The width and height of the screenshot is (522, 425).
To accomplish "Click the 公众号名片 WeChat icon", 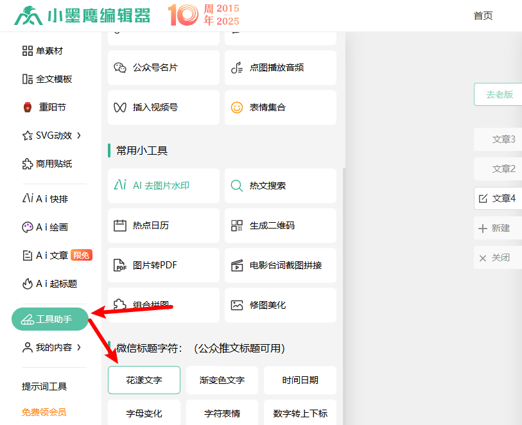I will [120, 67].
